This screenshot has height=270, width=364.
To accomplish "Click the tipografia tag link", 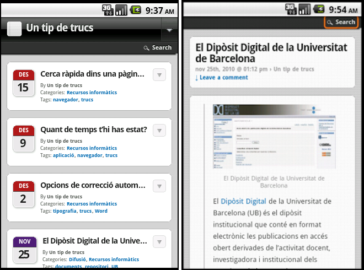I will point(65,211).
